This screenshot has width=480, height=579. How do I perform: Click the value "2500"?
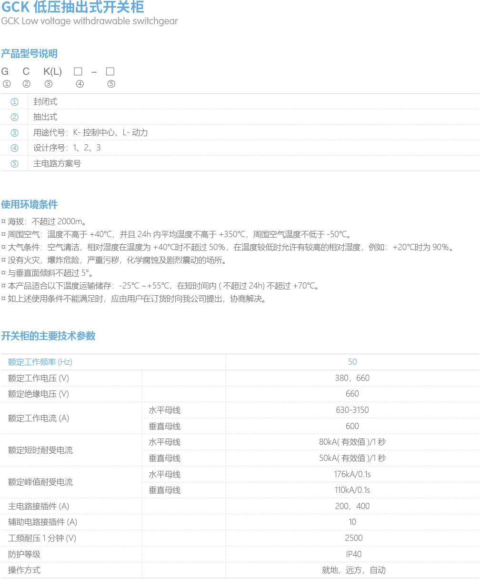354,538
